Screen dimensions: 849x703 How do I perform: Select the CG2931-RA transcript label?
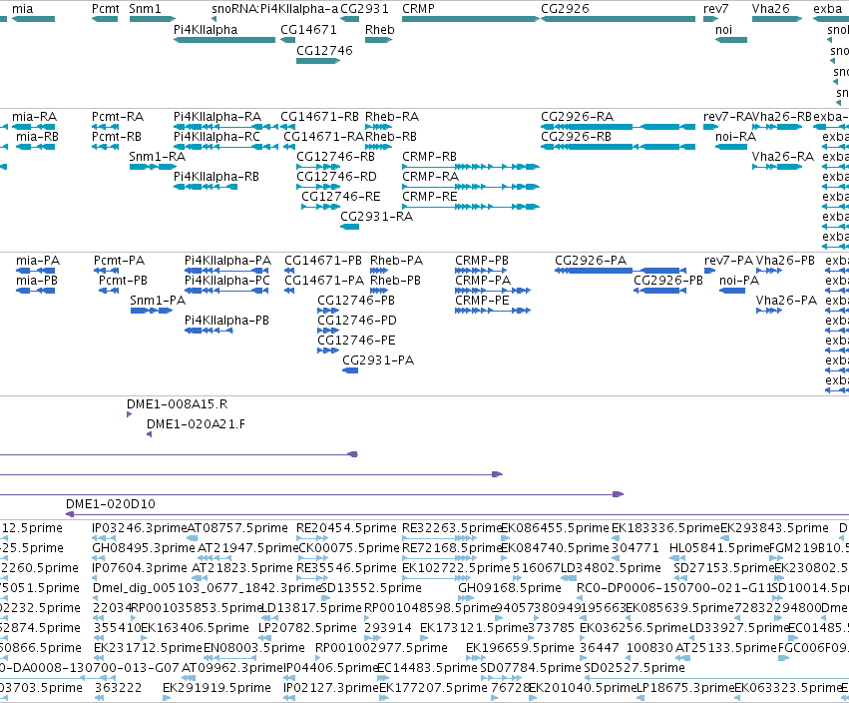[376, 217]
